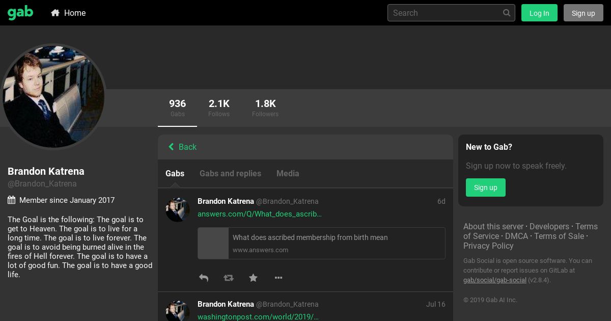Repost the answers.com gab
Image resolution: width=611 pixels, height=321 pixels.
(229, 278)
